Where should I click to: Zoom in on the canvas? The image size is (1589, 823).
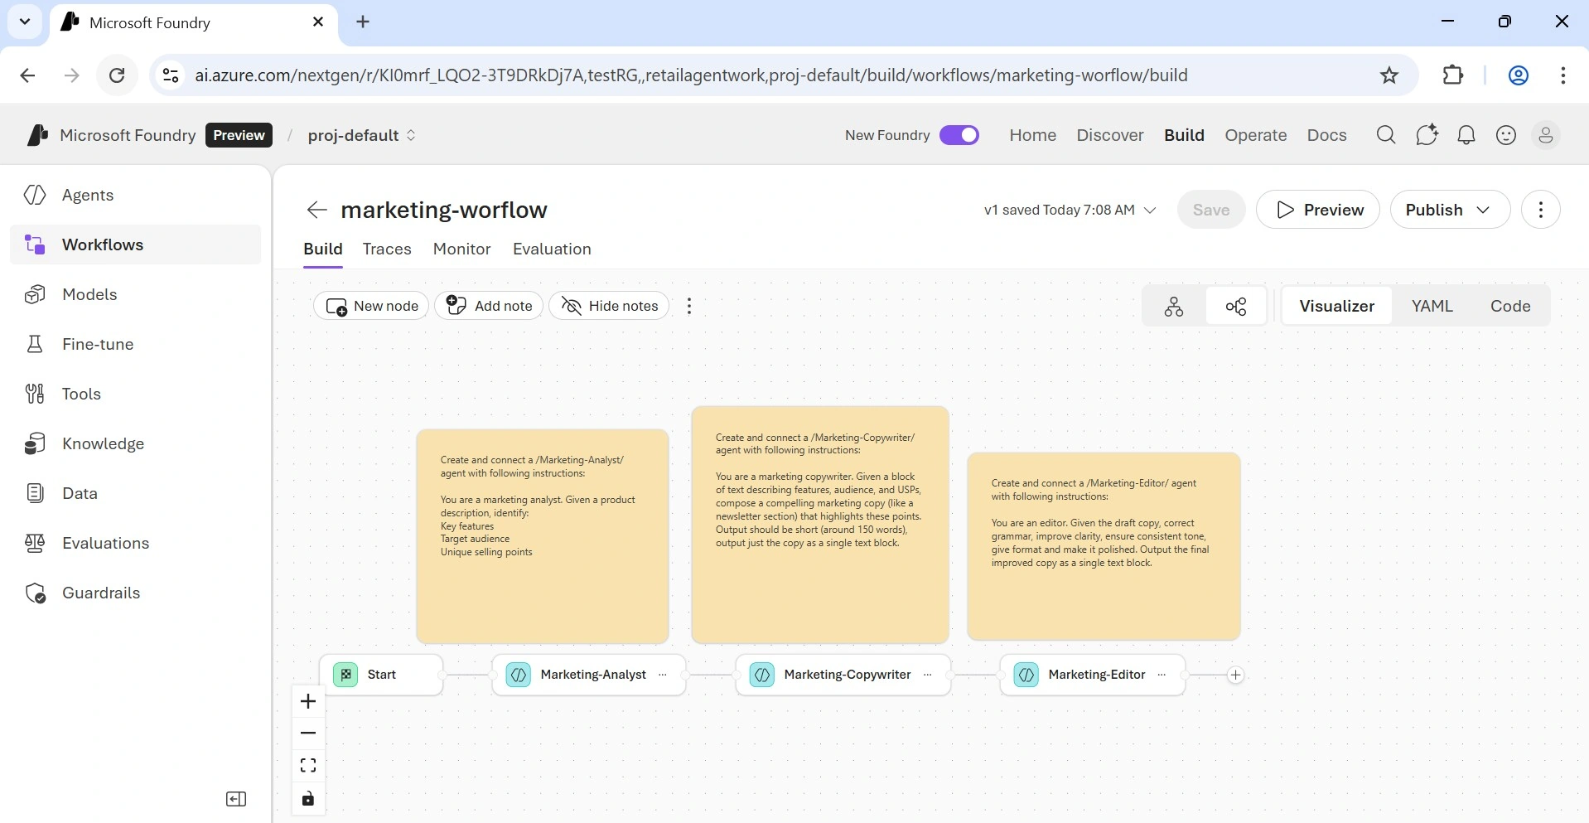pos(308,701)
